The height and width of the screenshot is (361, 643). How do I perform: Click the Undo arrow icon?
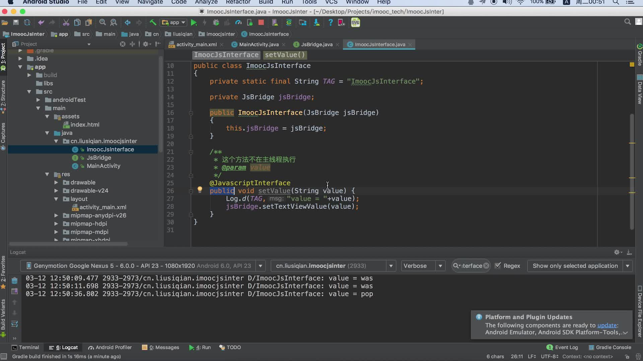(x=41, y=23)
